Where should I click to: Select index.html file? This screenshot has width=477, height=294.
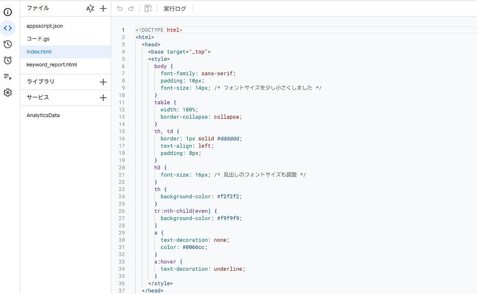[65, 52]
